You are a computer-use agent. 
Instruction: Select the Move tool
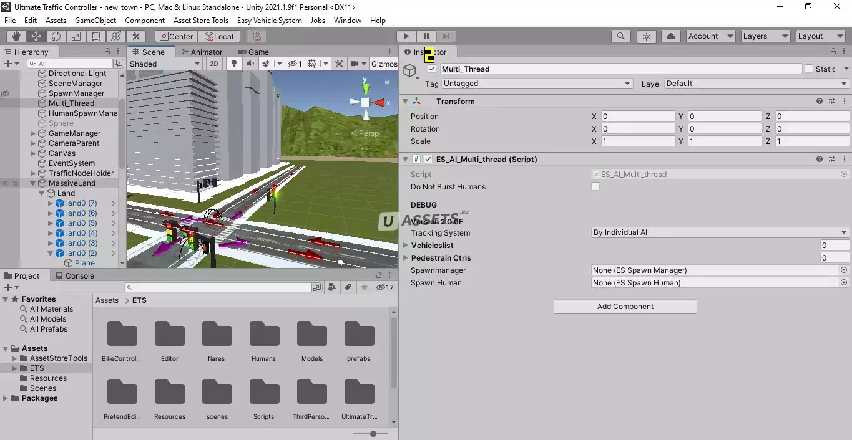coord(36,36)
